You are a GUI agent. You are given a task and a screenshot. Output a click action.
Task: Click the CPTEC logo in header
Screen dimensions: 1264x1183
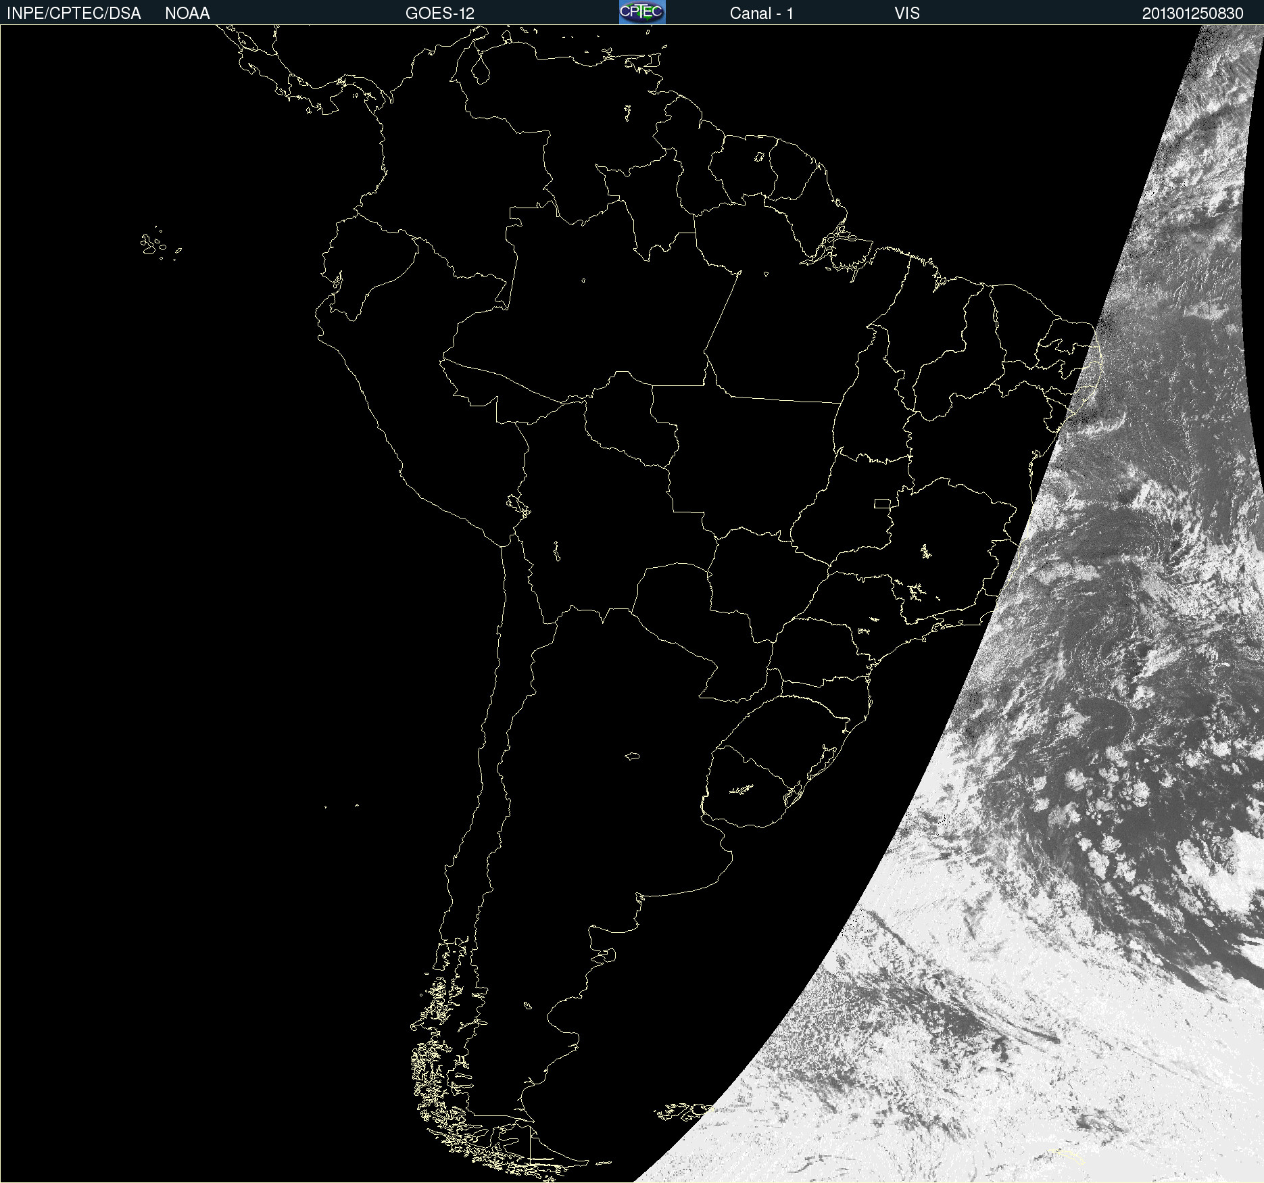pyautogui.click(x=642, y=12)
